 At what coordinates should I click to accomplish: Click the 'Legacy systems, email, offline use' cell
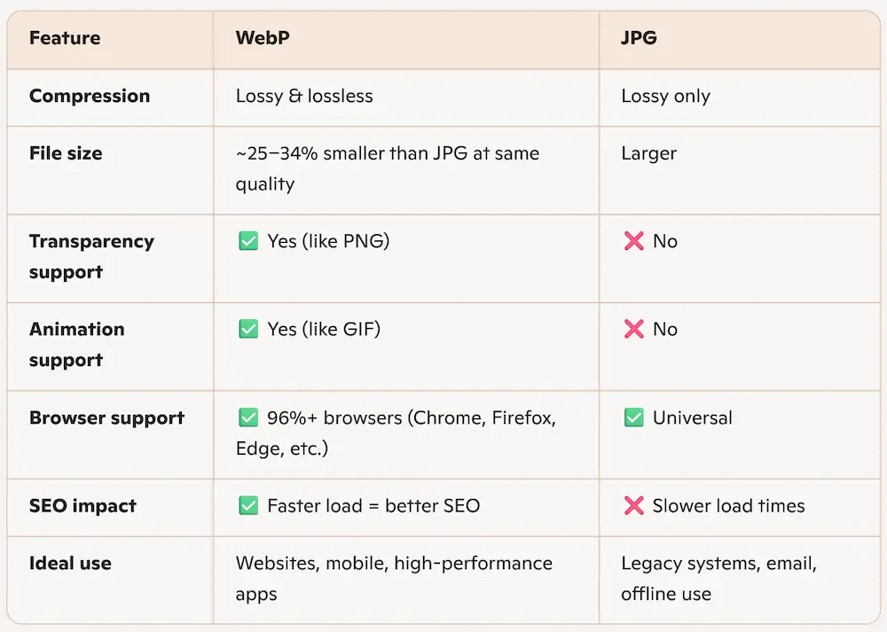click(x=718, y=578)
